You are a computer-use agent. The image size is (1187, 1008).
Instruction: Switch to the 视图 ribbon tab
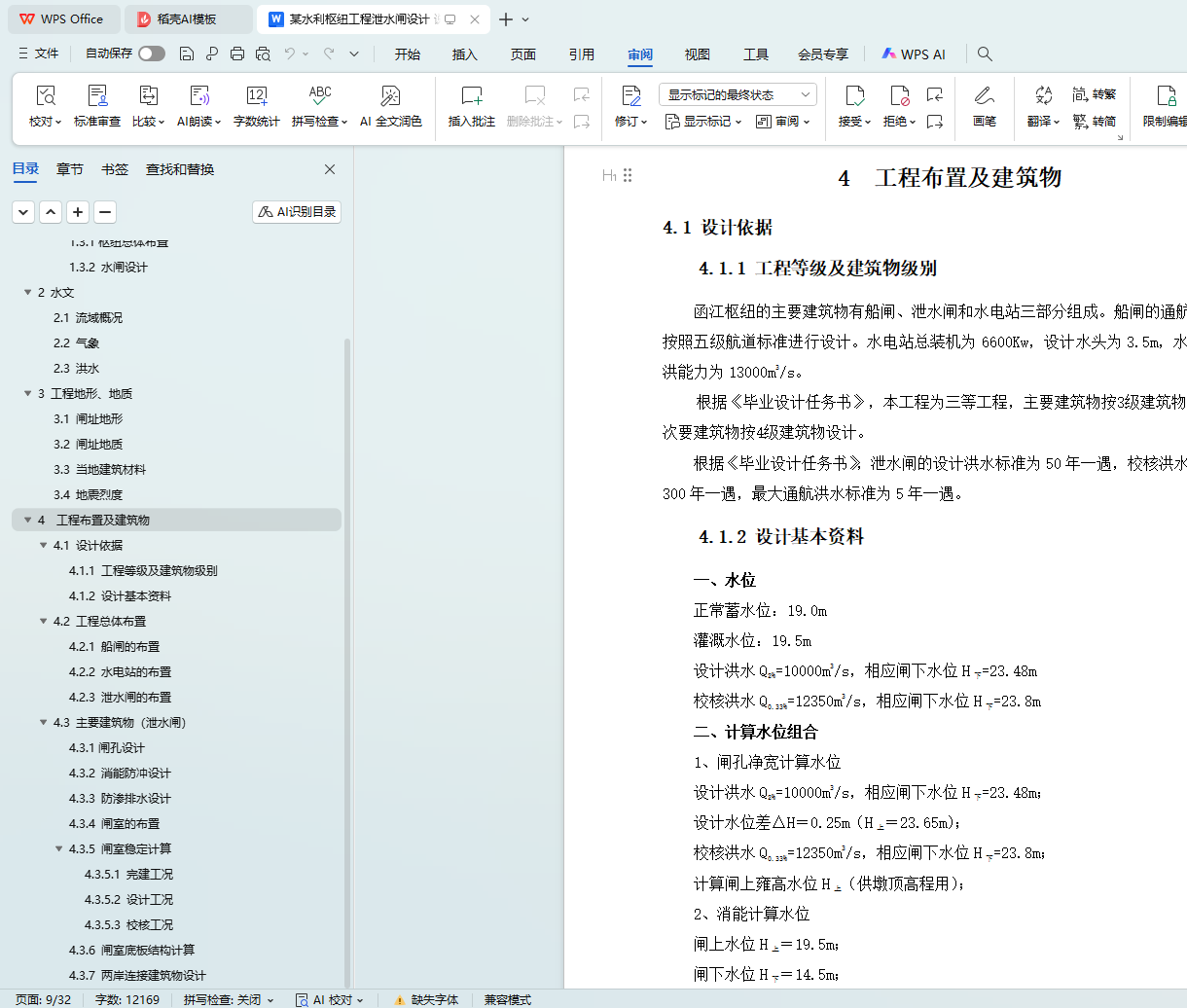(x=698, y=54)
